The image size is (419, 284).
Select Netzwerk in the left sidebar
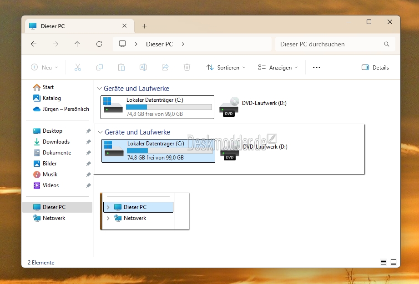pyautogui.click(x=54, y=218)
